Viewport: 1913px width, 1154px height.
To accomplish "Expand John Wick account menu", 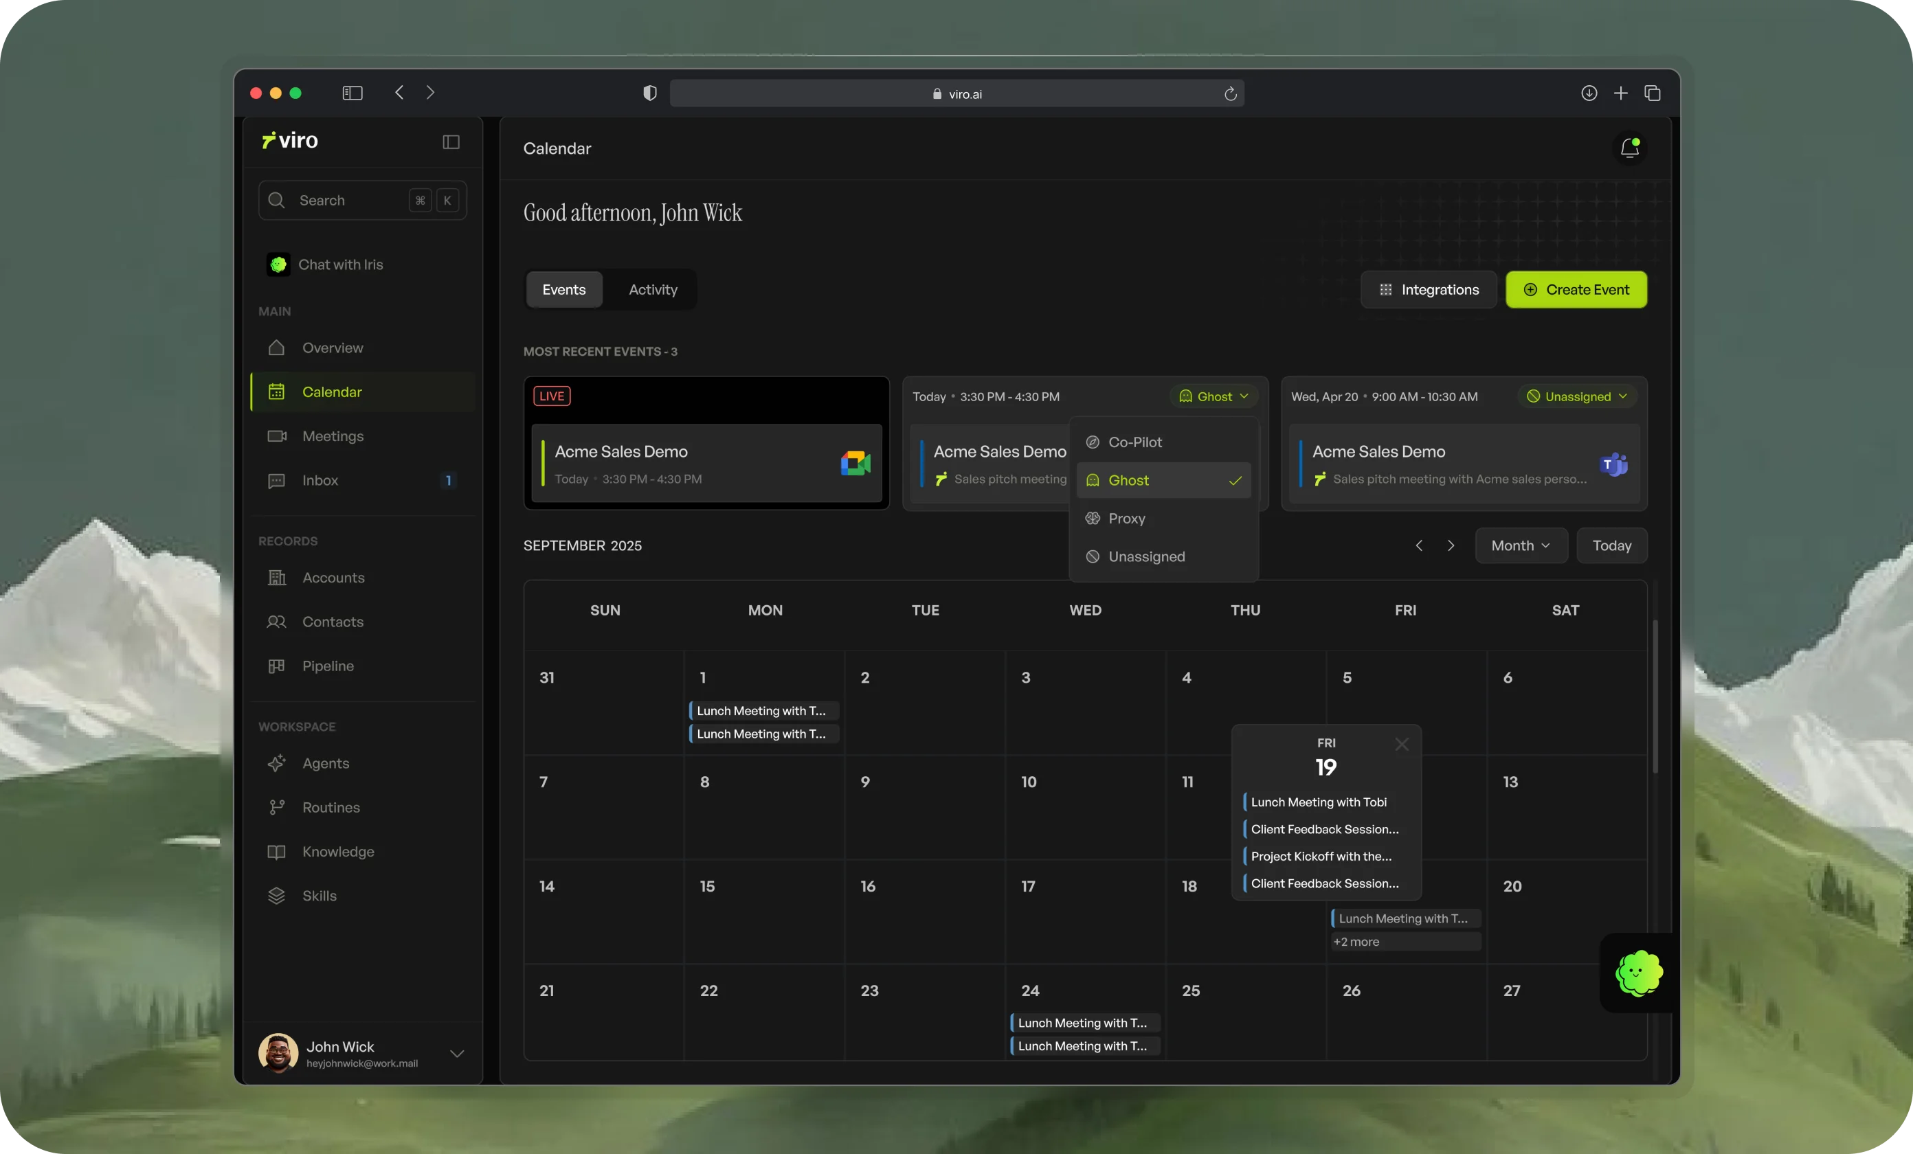I will (457, 1053).
